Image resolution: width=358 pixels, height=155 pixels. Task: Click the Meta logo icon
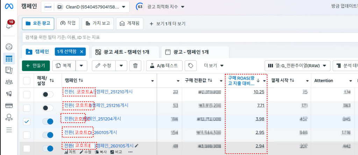tap(9, 7)
